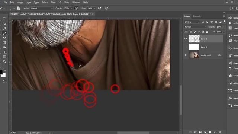238x134 pixels.
Task: Click the foreground color swatch
Action: coord(1,72)
